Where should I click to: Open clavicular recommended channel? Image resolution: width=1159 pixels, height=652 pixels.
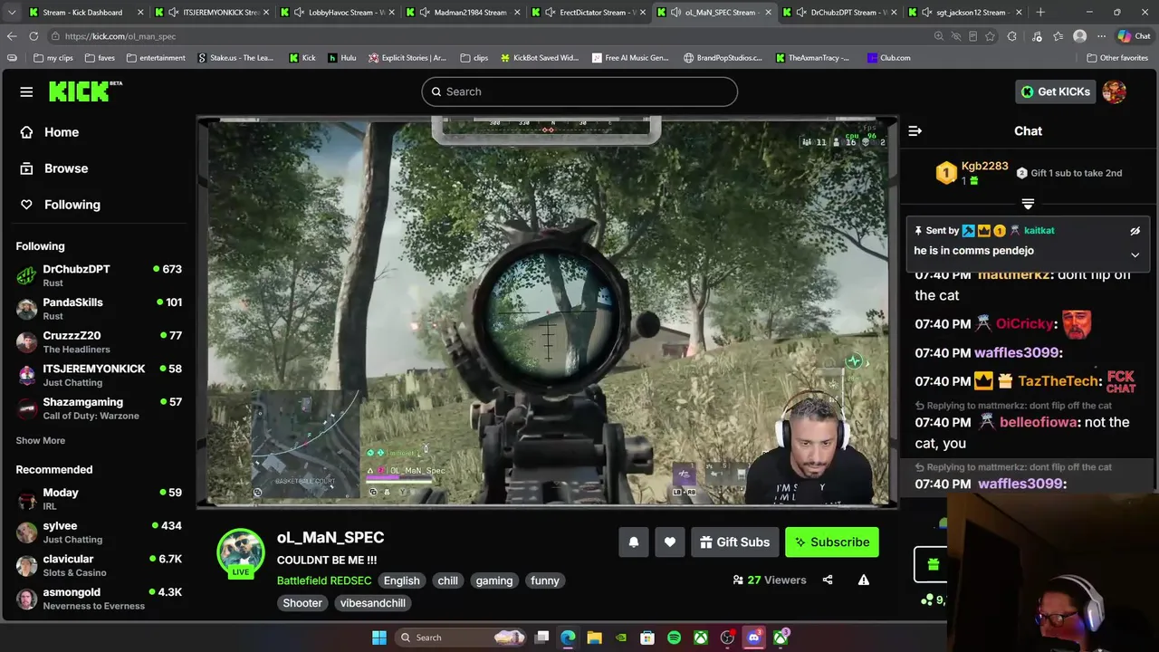[x=99, y=565]
